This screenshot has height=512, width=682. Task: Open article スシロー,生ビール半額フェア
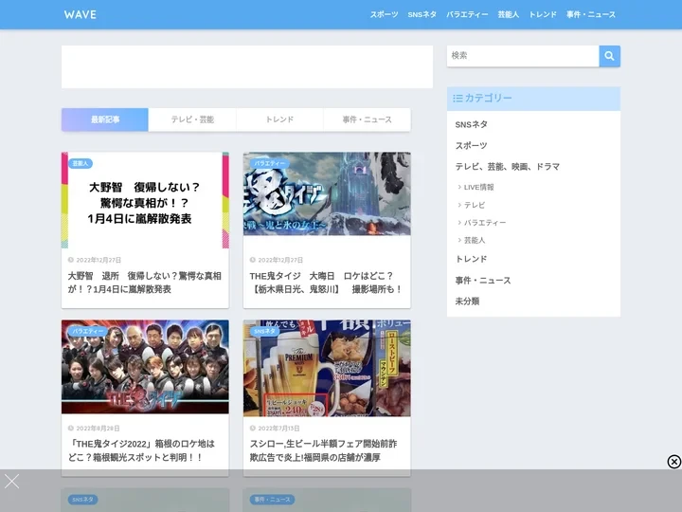tap(323, 450)
